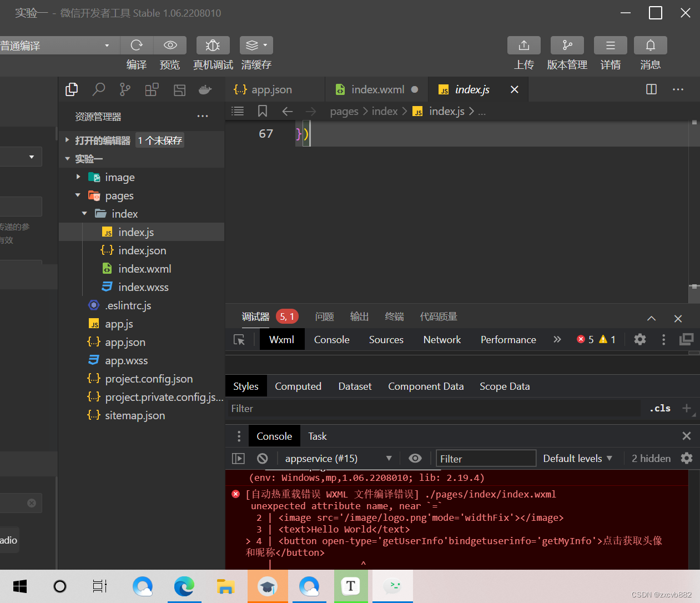Open the 问题 problems panel tab
Viewport: 700px width, 603px height.
(325, 316)
